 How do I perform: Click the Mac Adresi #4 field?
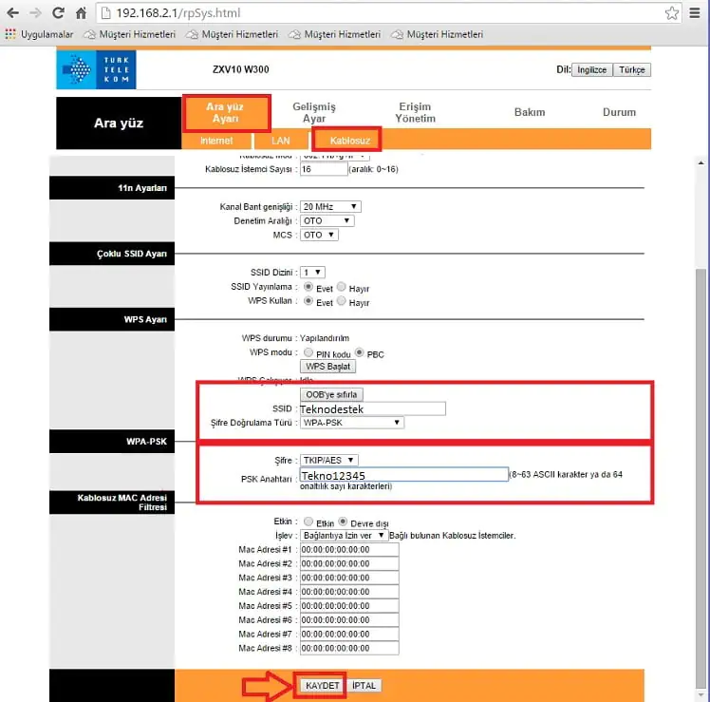click(349, 592)
